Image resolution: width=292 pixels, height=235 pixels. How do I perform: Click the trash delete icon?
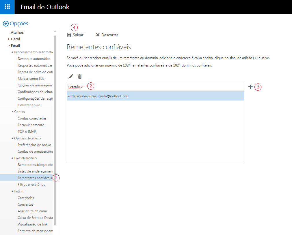coord(80,77)
